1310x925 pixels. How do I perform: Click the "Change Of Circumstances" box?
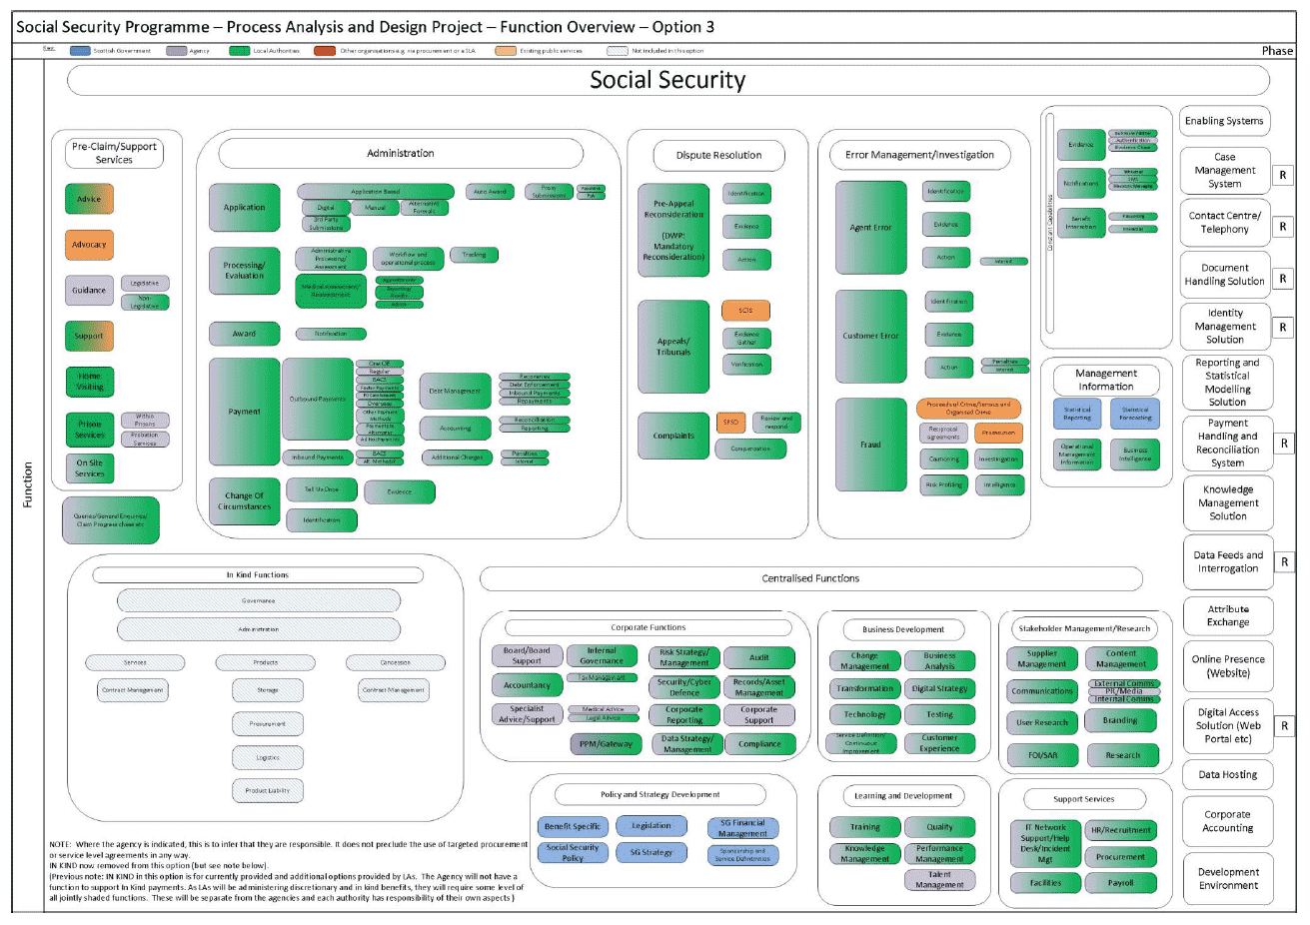pos(245,501)
